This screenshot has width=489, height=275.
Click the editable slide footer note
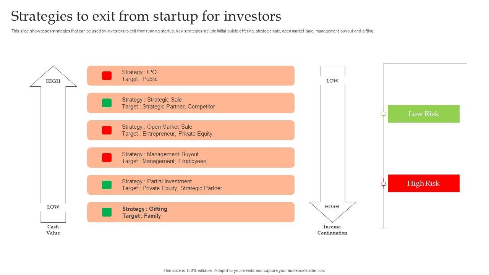pyautogui.click(x=244, y=270)
